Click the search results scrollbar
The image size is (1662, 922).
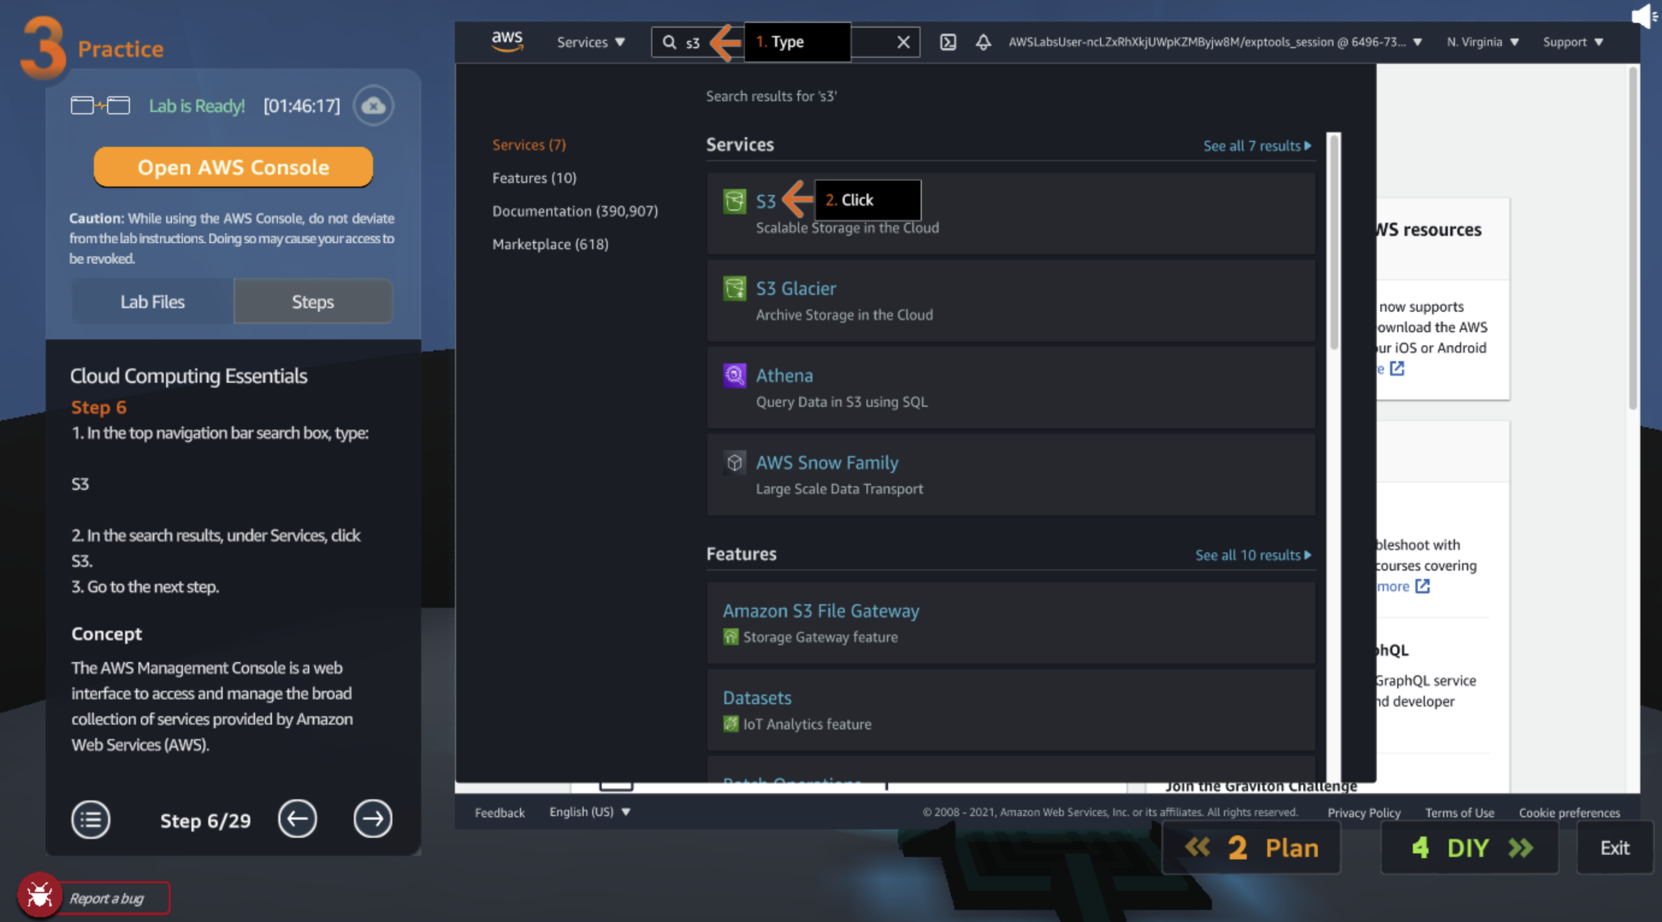(x=1333, y=242)
